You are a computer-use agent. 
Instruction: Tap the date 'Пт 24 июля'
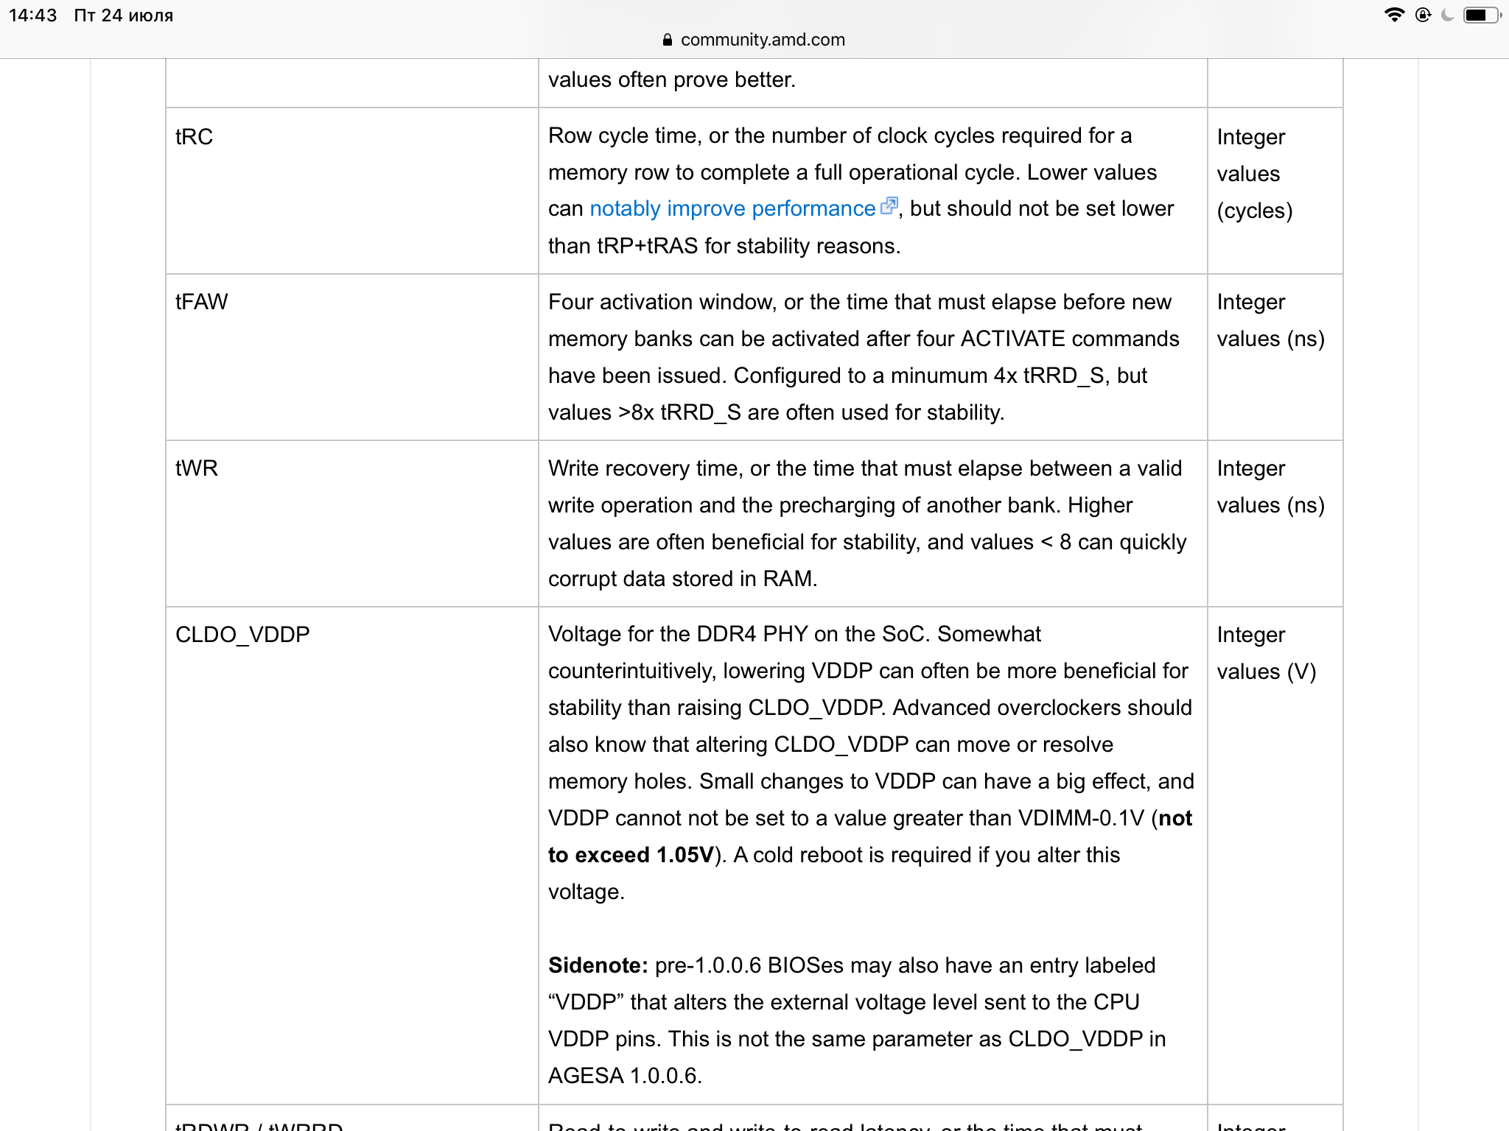[x=123, y=15]
